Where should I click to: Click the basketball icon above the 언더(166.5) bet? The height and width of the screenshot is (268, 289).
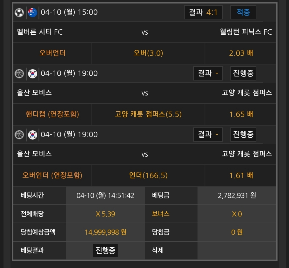(x=19, y=135)
